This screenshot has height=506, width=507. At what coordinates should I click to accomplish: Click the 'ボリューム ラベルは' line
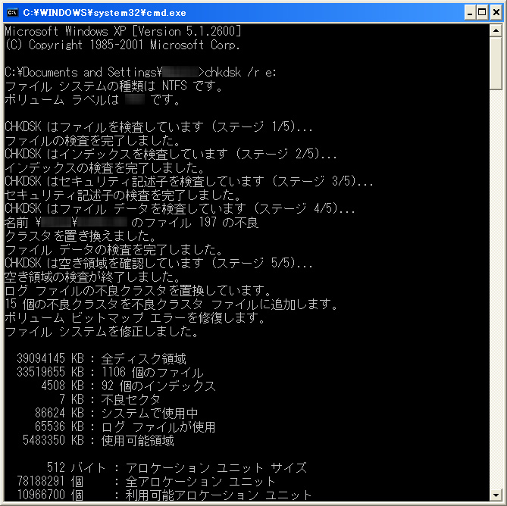coord(92,100)
